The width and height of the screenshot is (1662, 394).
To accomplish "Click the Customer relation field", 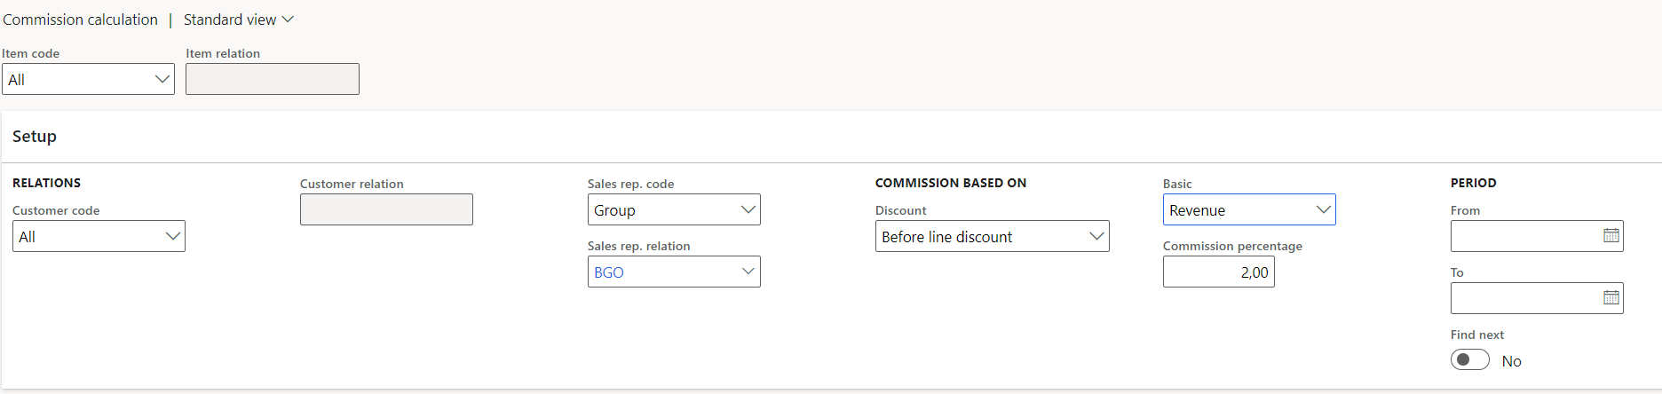I will click(386, 209).
